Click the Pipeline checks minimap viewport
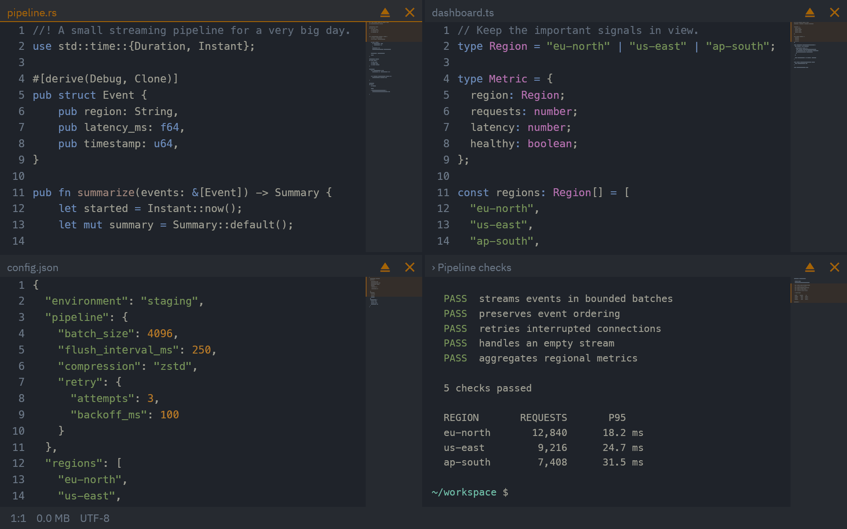This screenshot has height=529, width=847. (x=819, y=293)
